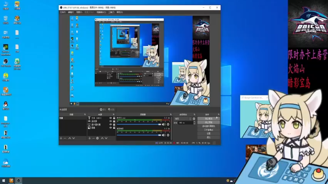The width and height of the screenshot is (328, 184).
Task: Click the OBS icon on the taskbar
Action: (x=18, y=180)
